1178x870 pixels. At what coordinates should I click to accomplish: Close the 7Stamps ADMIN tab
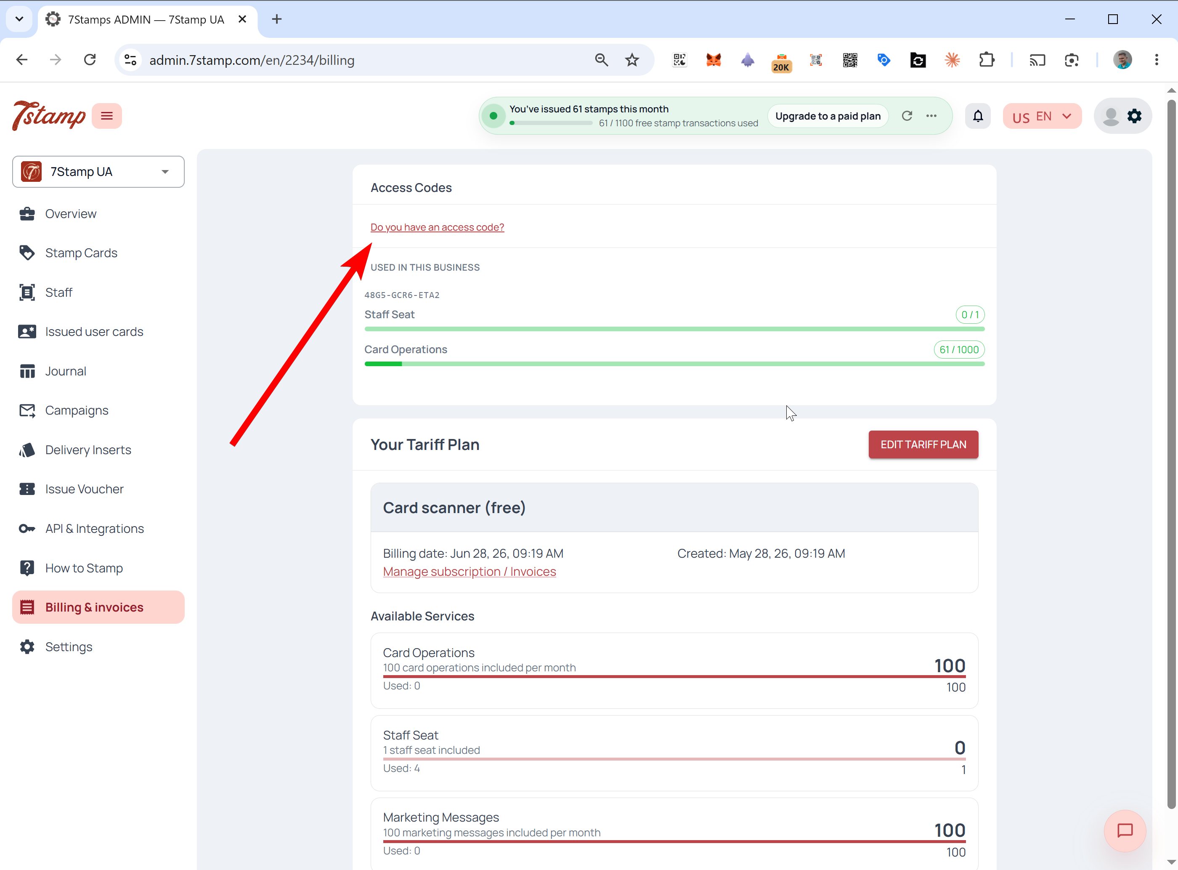242,19
